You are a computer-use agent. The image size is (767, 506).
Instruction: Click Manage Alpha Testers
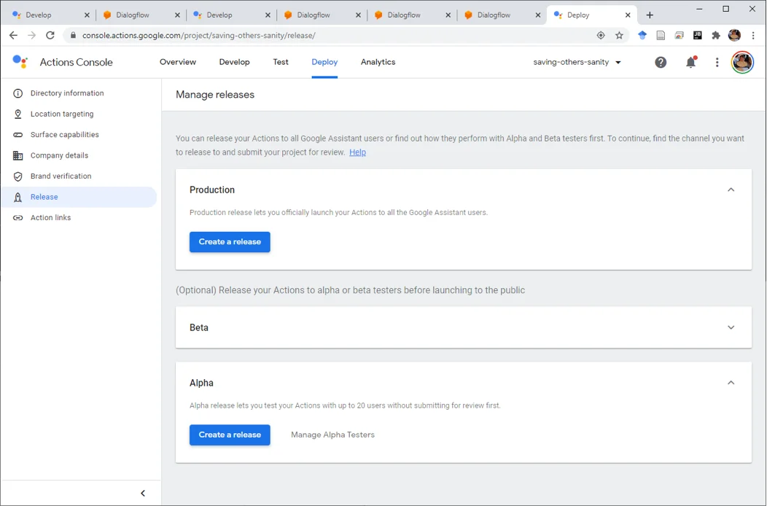pos(332,435)
